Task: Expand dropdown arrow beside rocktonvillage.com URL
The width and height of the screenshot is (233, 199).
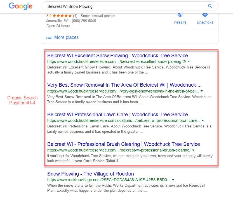Action: click(173, 180)
